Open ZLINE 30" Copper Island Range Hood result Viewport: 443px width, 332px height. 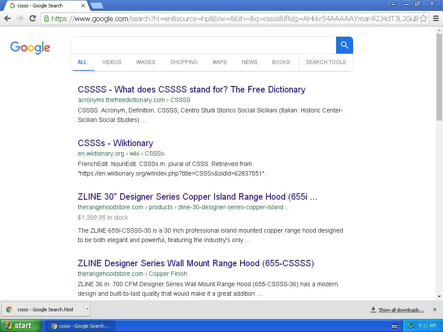[x=197, y=197]
